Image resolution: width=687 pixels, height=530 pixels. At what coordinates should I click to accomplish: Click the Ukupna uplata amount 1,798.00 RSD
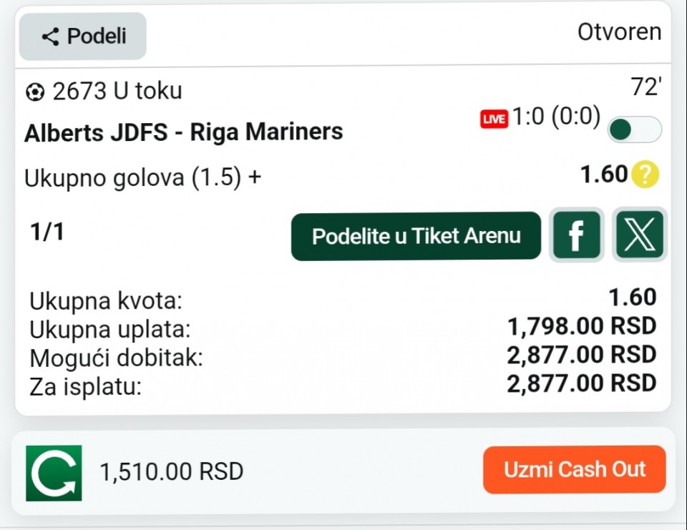click(581, 327)
